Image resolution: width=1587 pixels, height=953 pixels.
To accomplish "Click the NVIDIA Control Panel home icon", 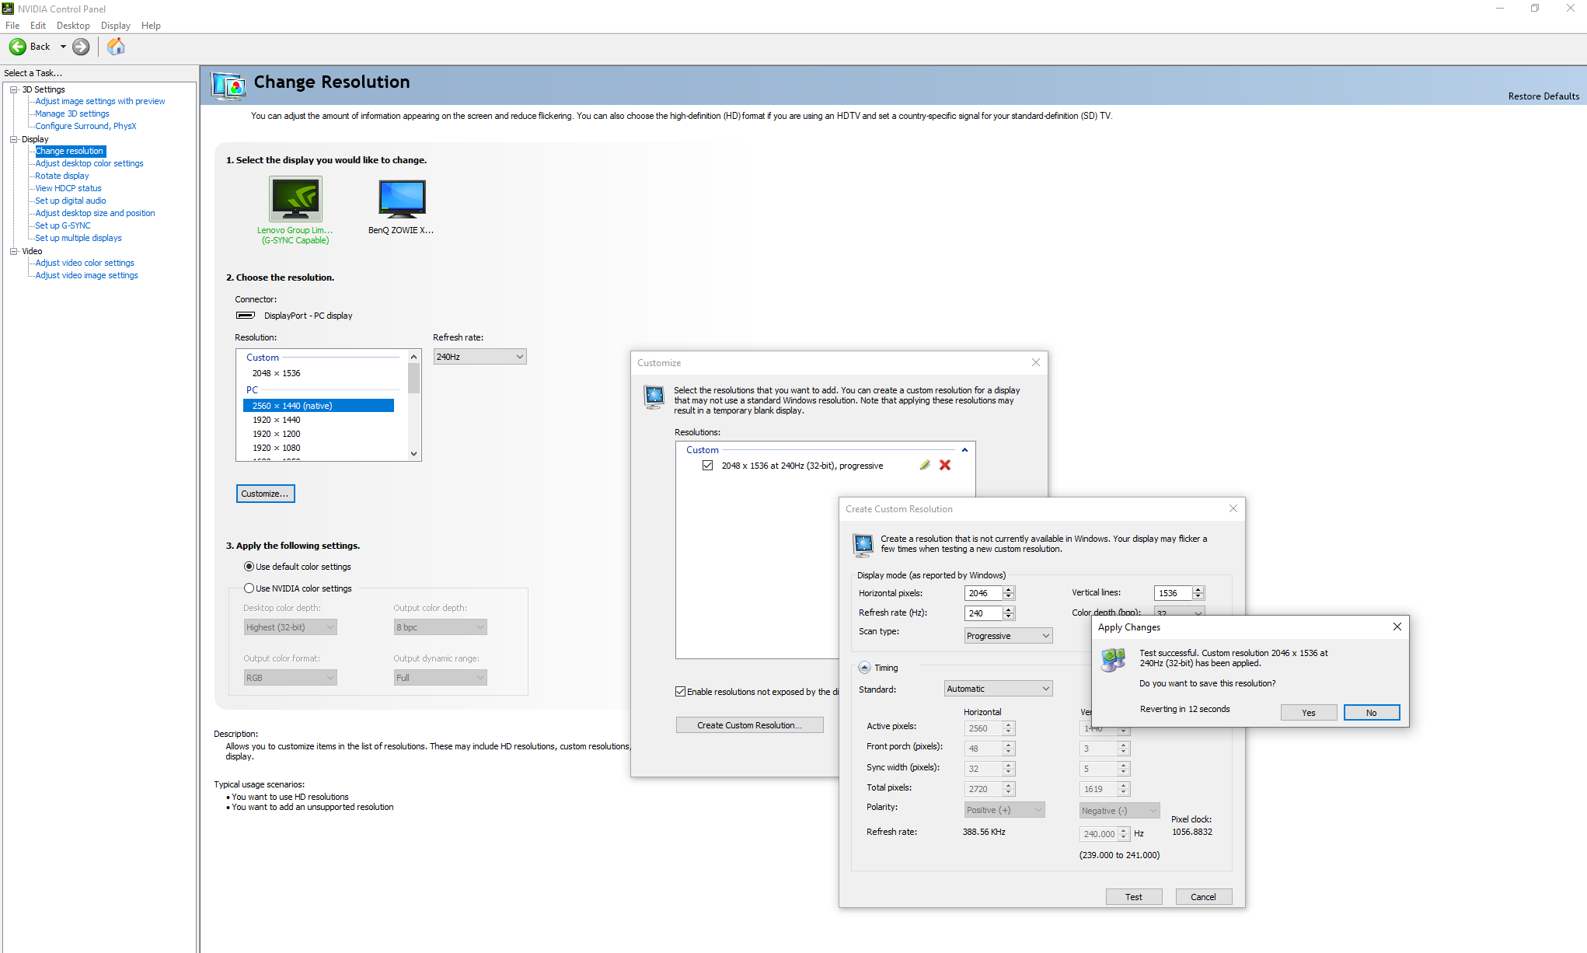I will [x=114, y=47].
